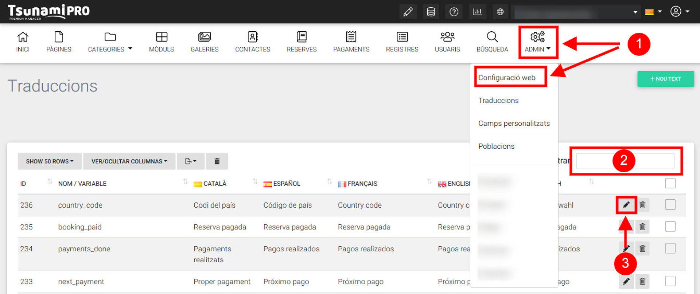Select the payments_done row checkbox
Screen dimensions: 700x294
point(670,248)
